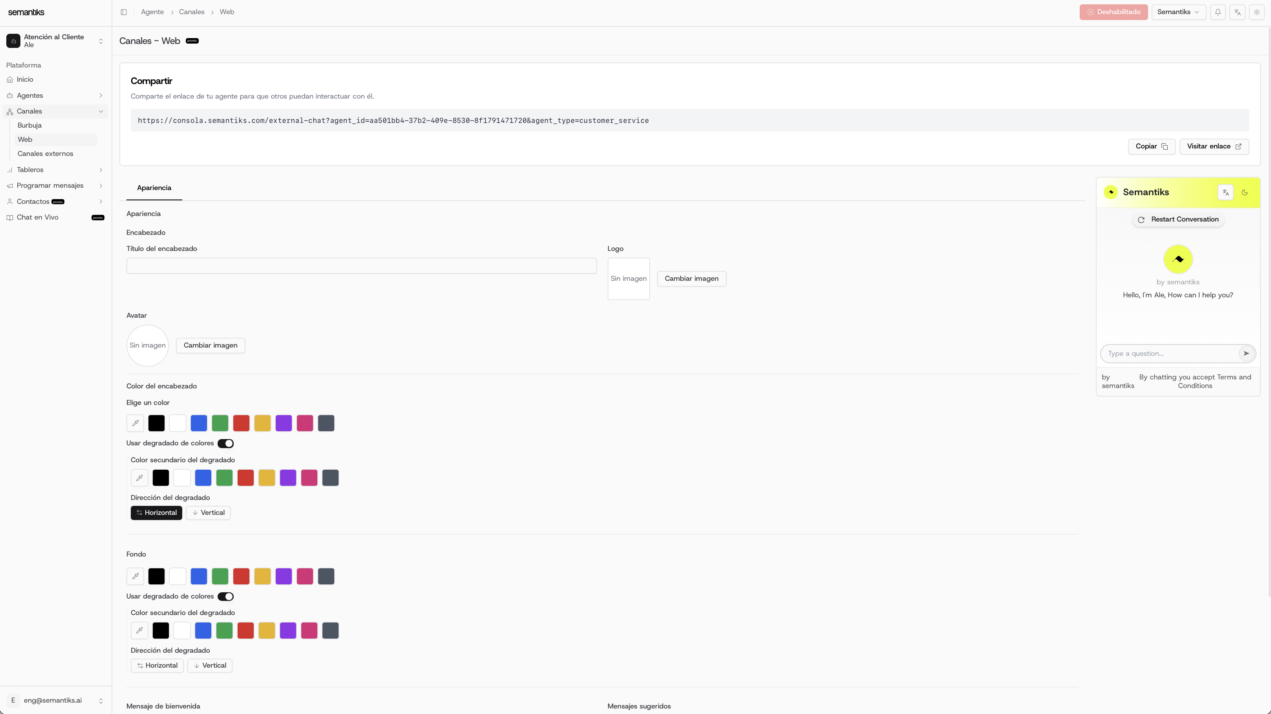Open the Semantiks workspace dropdown
The width and height of the screenshot is (1271, 714).
click(1179, 12)
